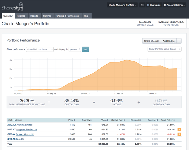The height and width of the screenshot is (150, 189).
Task: Expand arrow next to Add Holding
Action: coord(179,41)
